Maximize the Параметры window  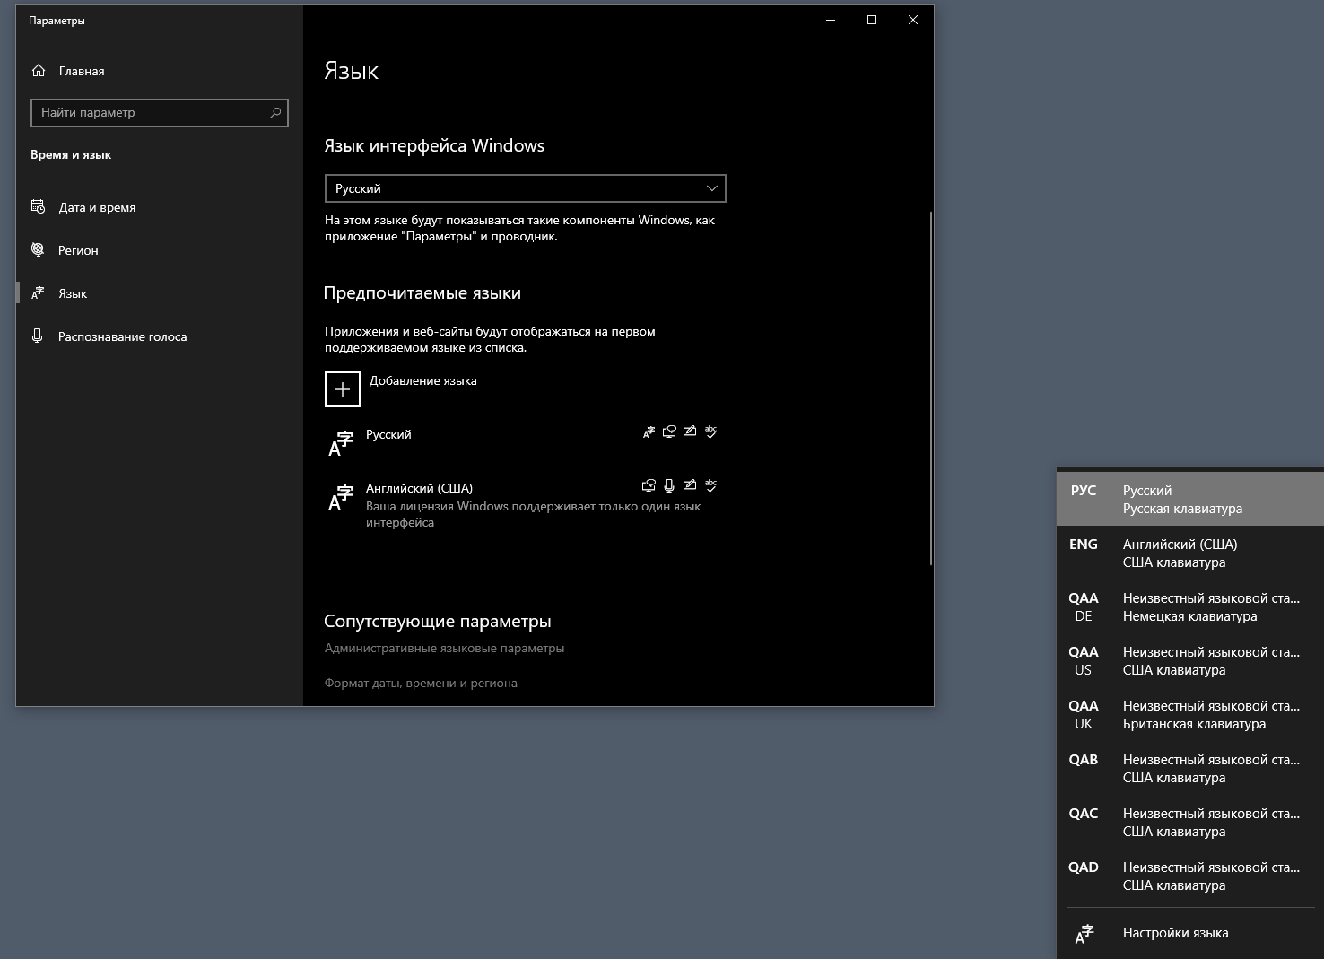click(x=872, y=20)
